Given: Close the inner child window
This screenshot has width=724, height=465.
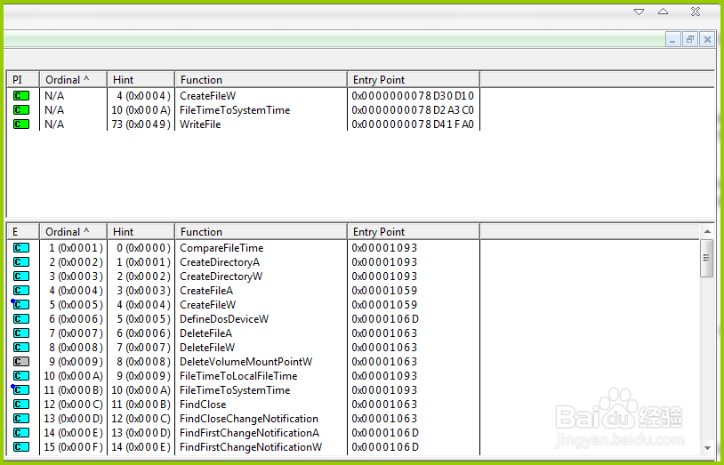Looking at the screenshot, I should click(707, 40).
